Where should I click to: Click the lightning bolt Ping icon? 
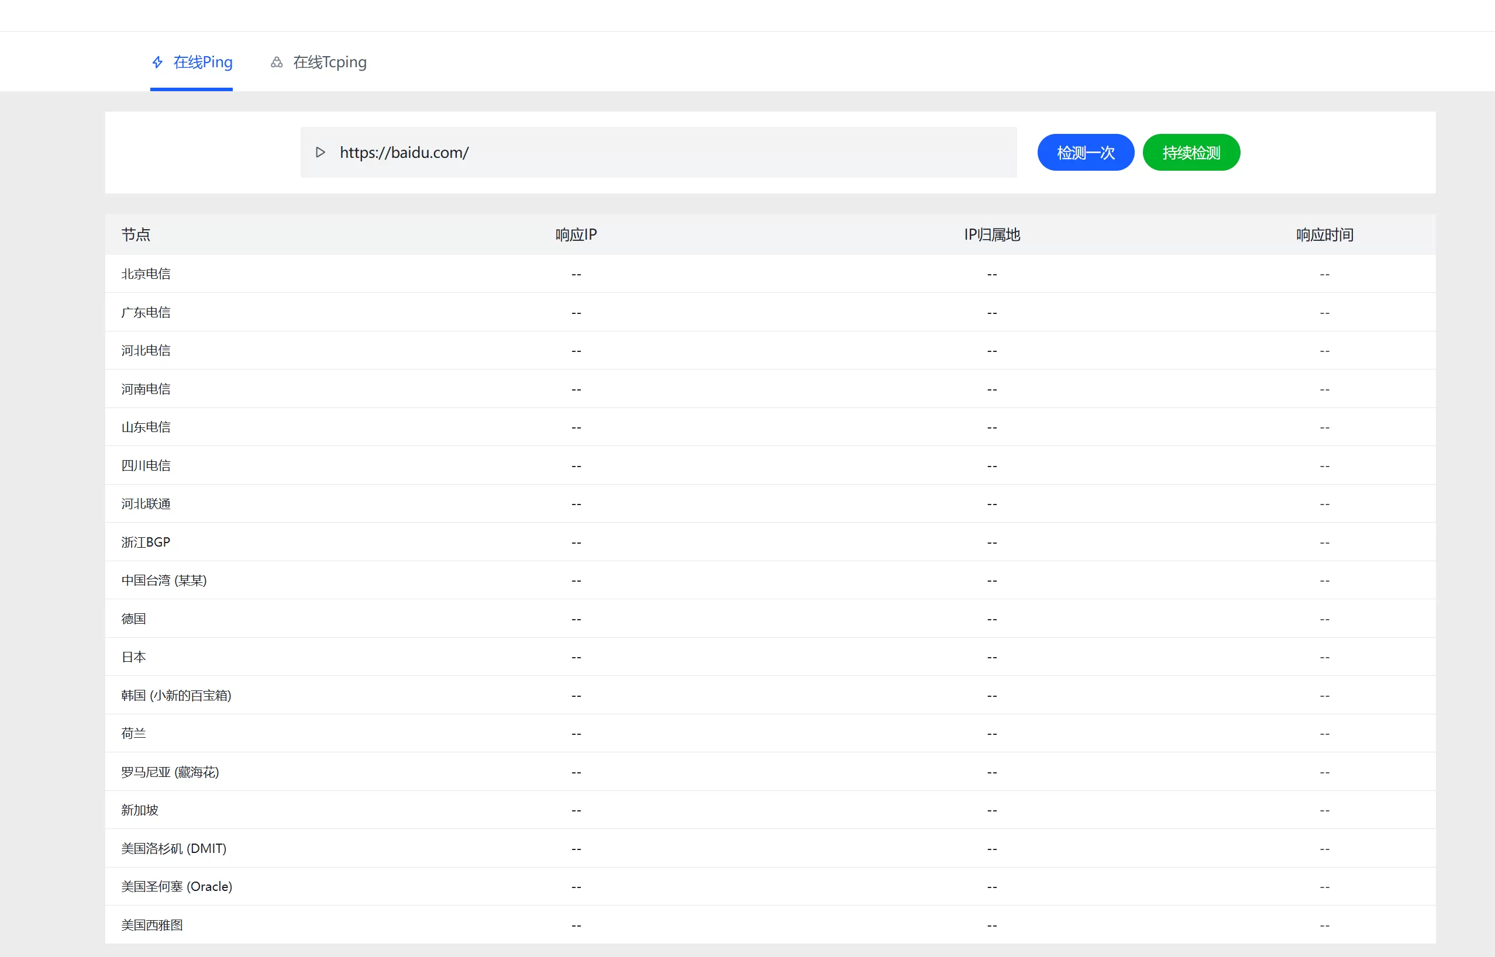pyautogui.click(x=157, y=62)
